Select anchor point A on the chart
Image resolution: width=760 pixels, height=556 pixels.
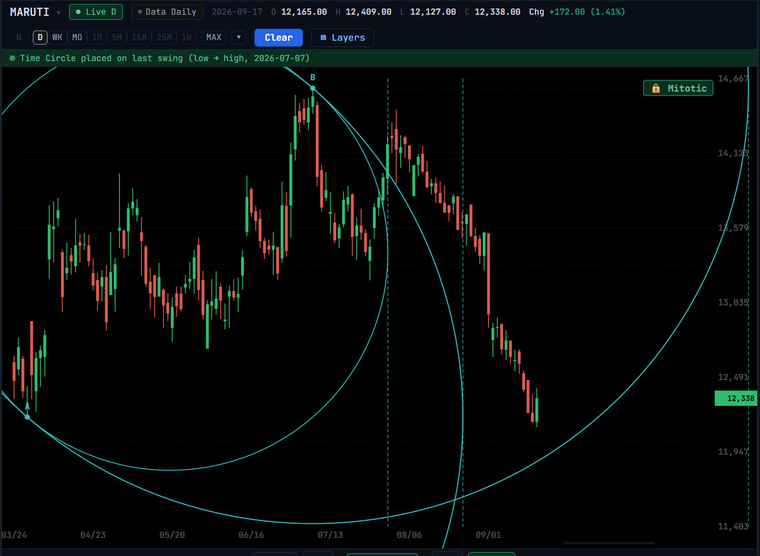pyautogui.click(x=27, y=417)
